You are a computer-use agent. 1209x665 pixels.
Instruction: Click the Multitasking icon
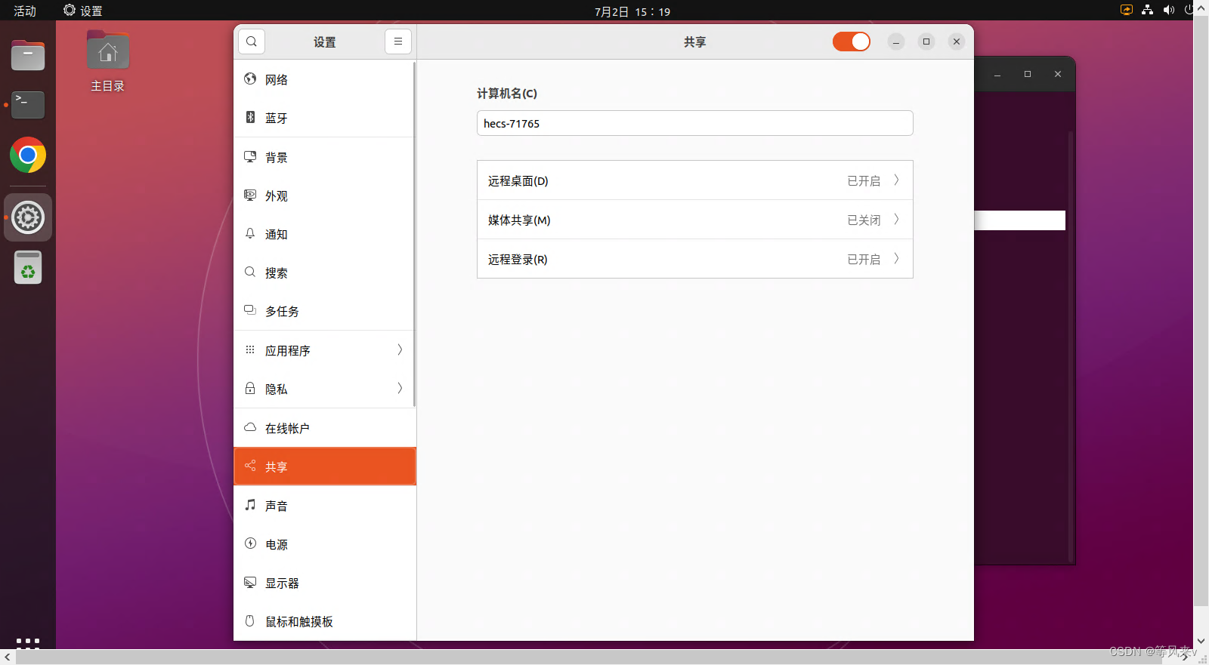250,310
